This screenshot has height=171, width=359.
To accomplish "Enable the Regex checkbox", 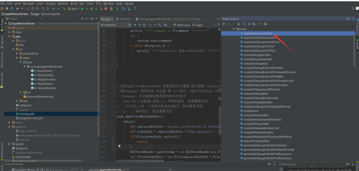I will (x=193, y=25).
